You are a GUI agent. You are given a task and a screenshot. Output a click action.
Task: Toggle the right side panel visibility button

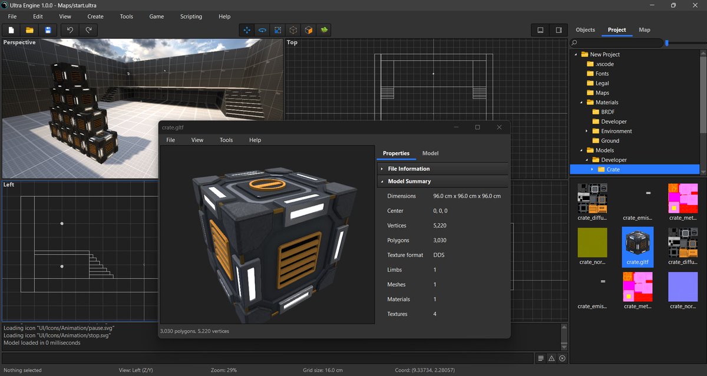click(x=558, y=30)
